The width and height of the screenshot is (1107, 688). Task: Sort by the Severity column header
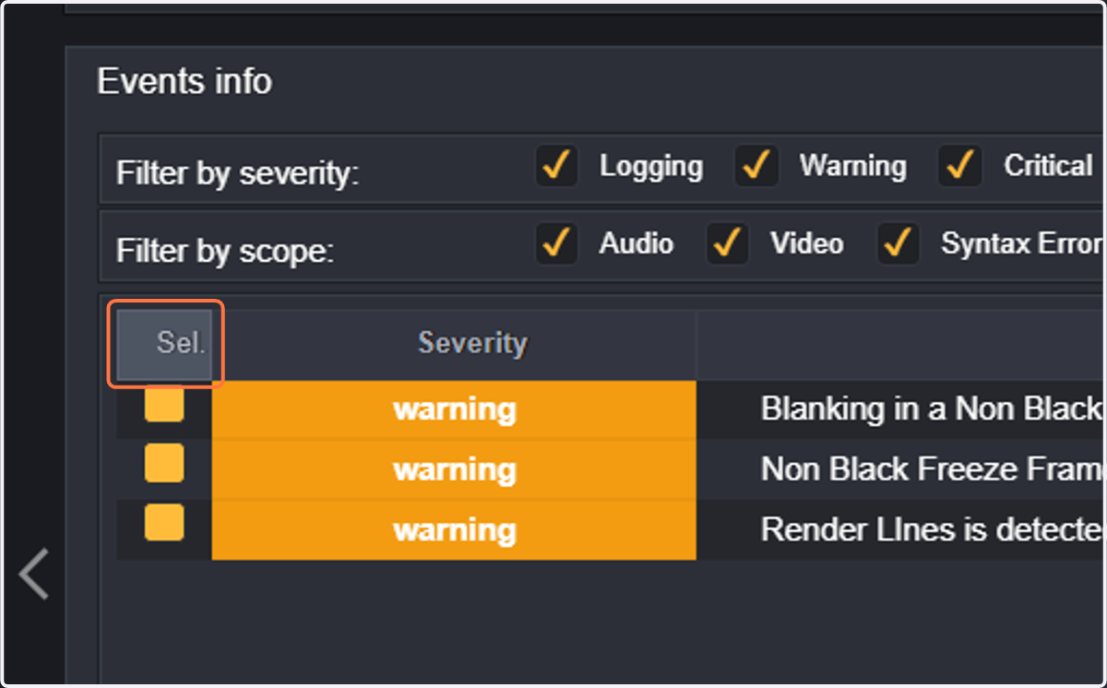(472, 344)
